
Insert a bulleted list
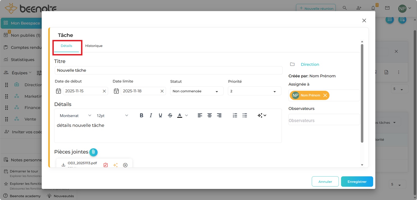(x=245, y=115)
